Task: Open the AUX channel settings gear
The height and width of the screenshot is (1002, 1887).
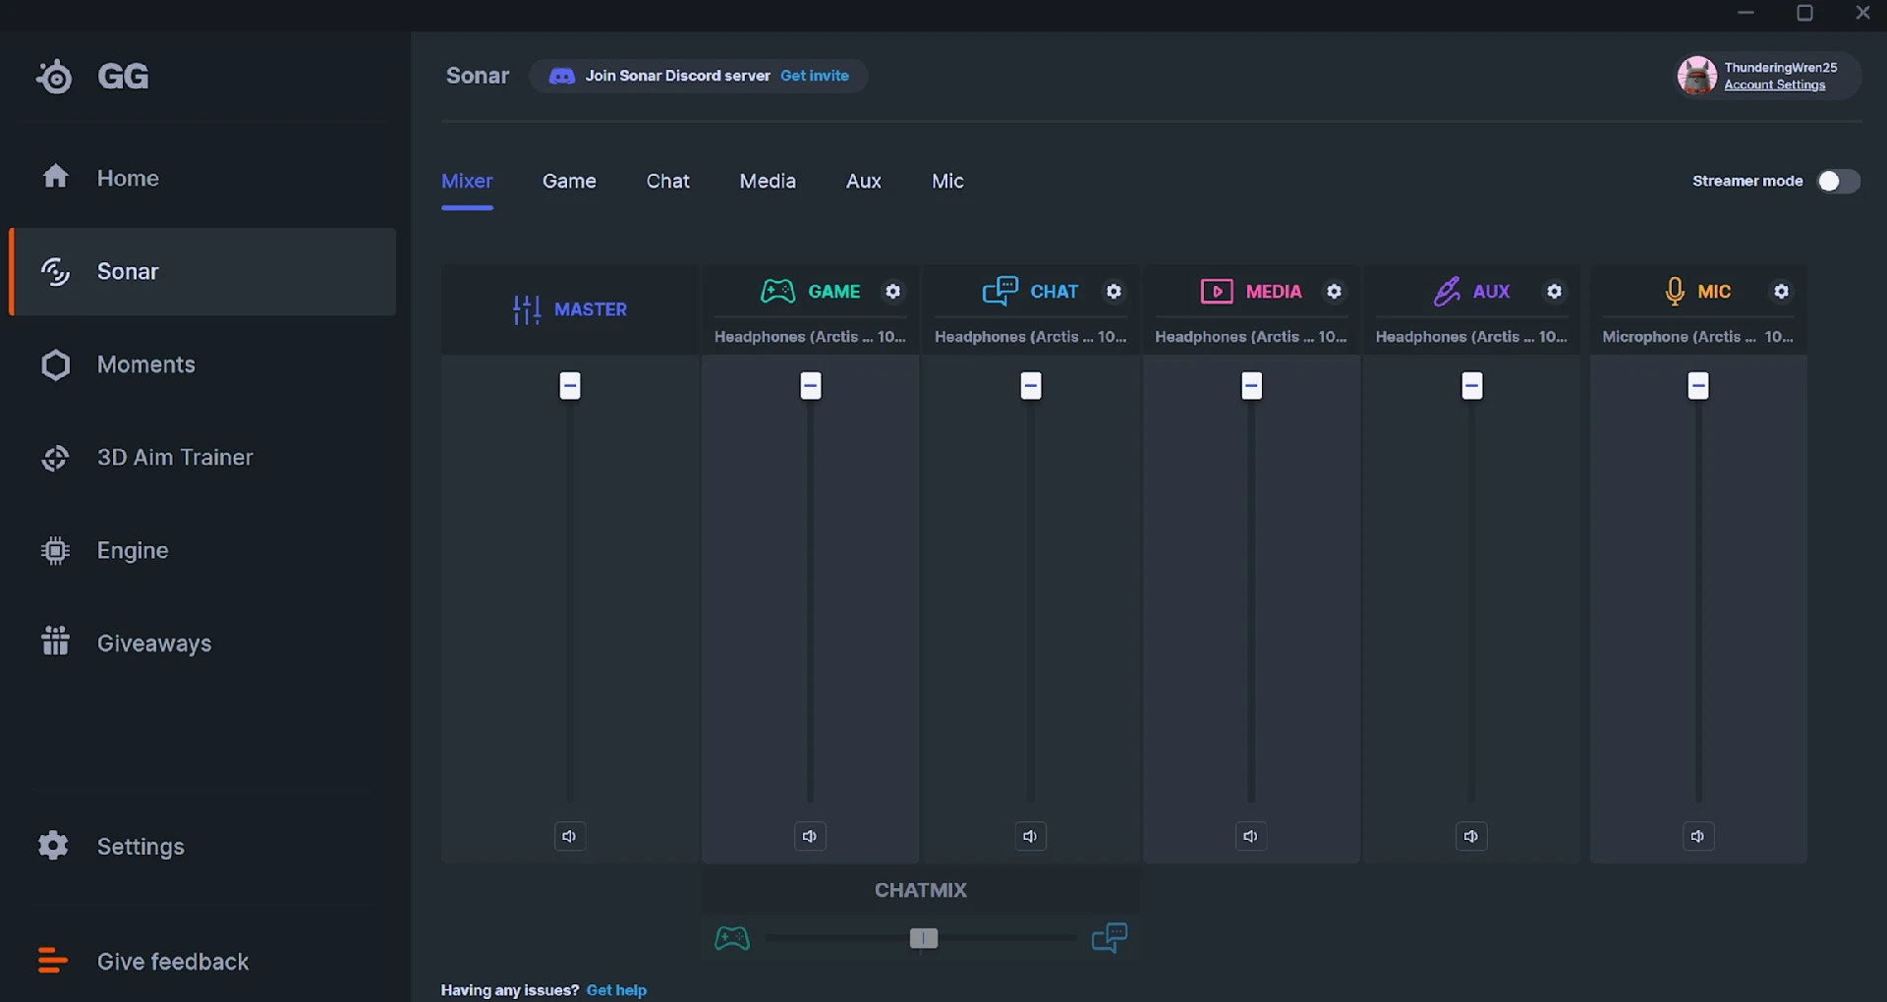Action: click(x=1554, y=292)
